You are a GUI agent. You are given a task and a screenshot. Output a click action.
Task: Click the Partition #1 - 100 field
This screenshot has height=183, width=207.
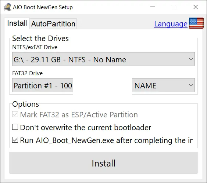43,85
